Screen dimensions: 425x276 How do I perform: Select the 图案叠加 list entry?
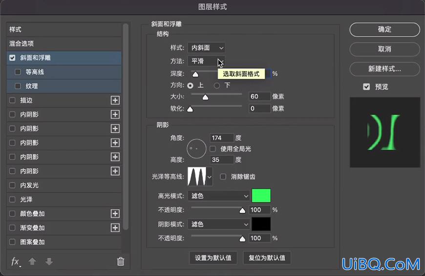(x=64, y=242)
